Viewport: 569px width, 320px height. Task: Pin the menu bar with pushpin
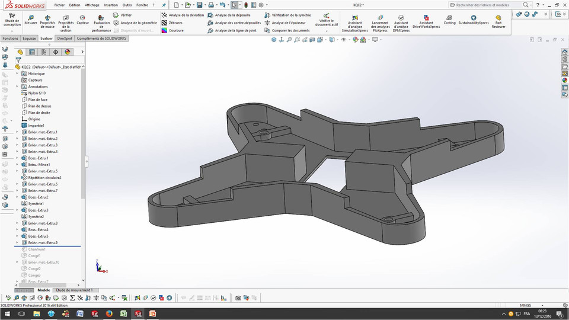(164, 5)
